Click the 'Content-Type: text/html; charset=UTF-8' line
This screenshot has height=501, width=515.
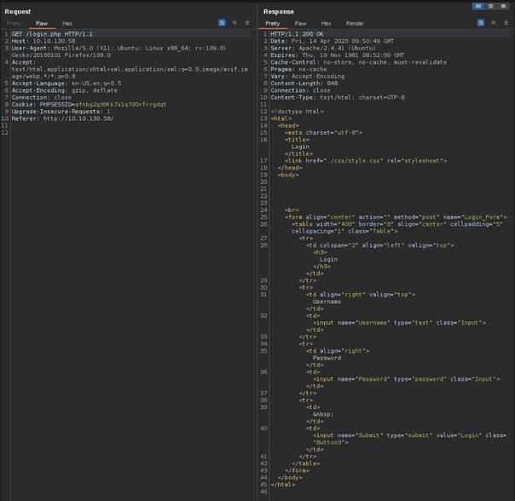(338, 97)
